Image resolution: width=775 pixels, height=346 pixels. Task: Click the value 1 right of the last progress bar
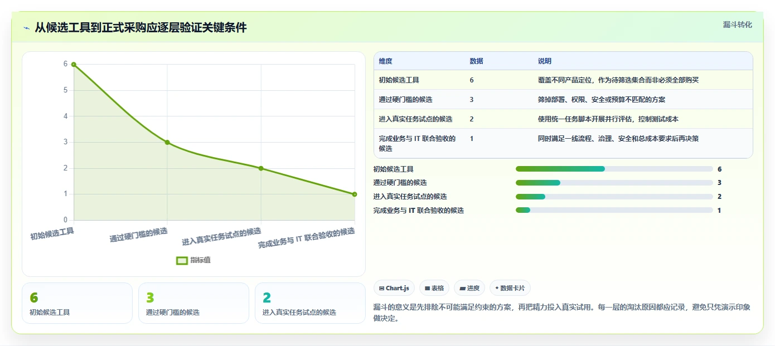(x=720, y=211)
